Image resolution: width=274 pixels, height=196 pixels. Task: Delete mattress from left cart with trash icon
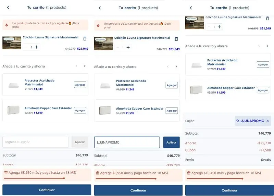point(85,38)
